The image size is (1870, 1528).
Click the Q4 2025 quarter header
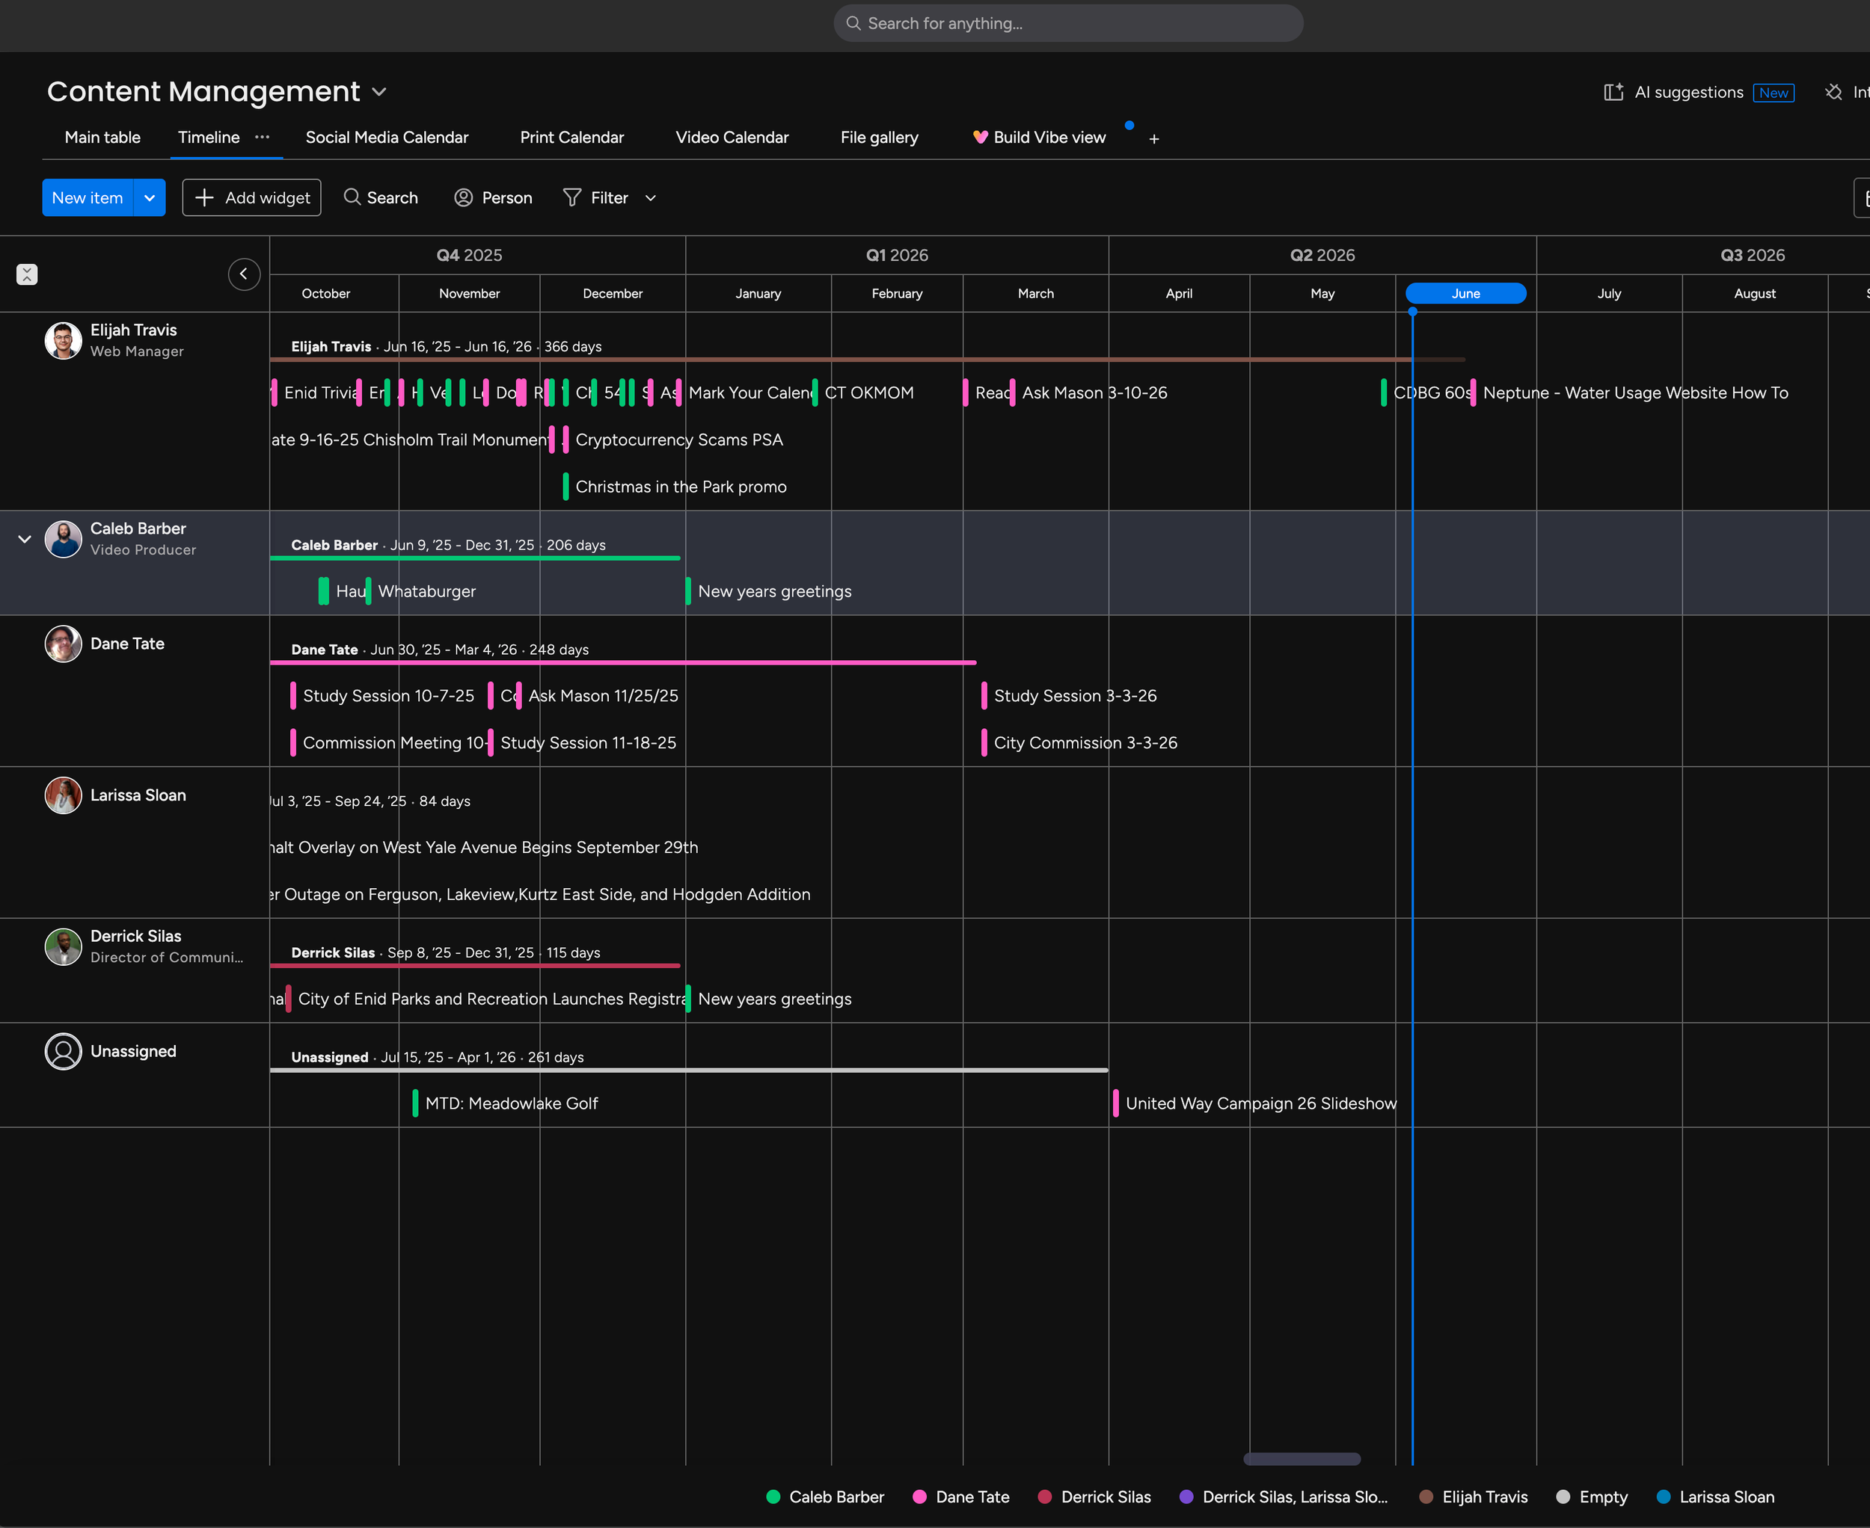click(470, 255)
